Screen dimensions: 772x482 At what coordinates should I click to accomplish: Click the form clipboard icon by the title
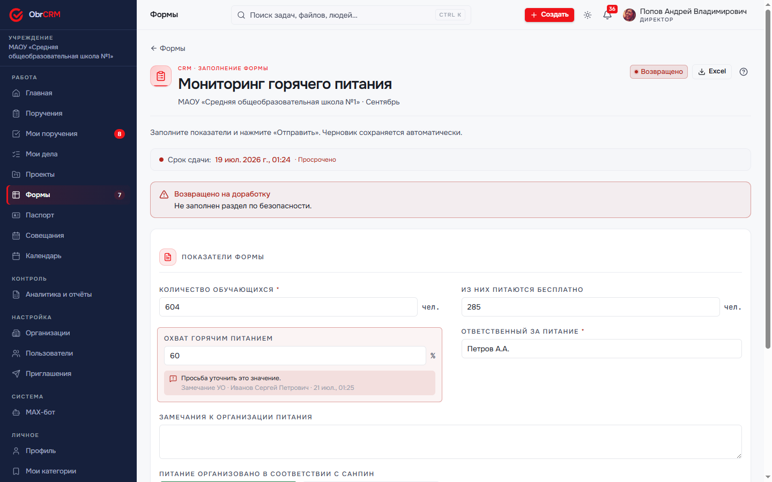161,77
